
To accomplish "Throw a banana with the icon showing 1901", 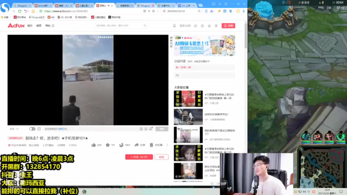I will pos(121,145).
